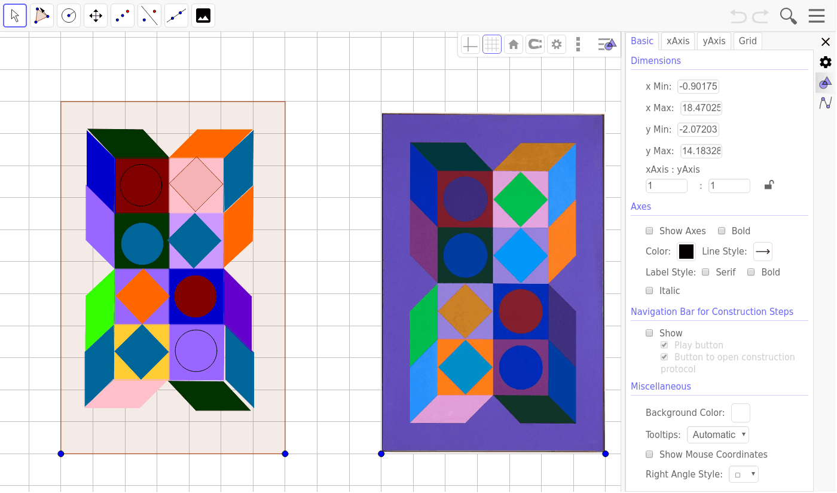
Task: Select the Move Graphics View tool
Action: click(96, 16)
